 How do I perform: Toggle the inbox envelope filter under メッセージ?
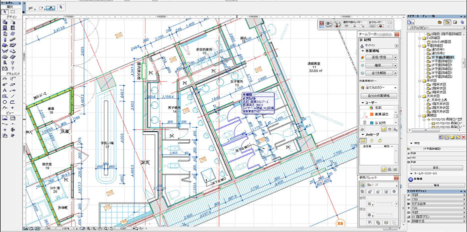[x=363, y=141]
